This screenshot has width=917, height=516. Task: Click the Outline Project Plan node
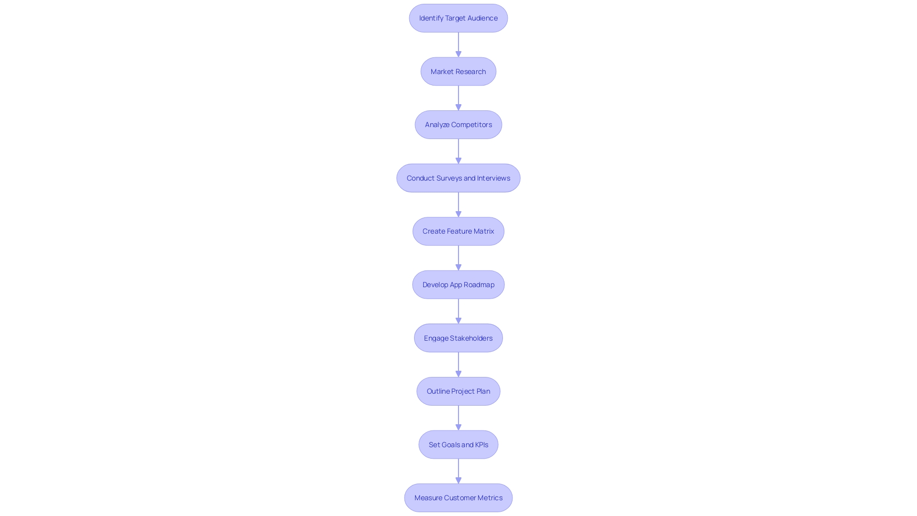tap(458, 391)
